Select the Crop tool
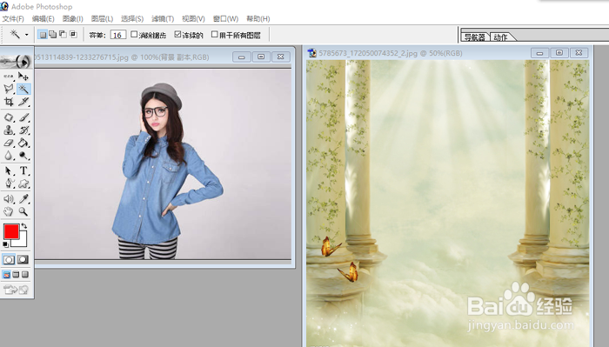The image size is (609, 347). click(x=9, y=102)
